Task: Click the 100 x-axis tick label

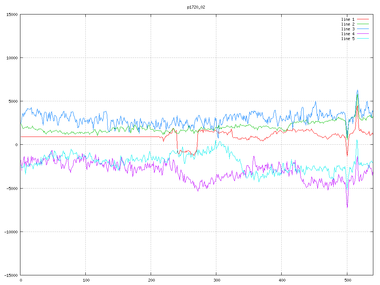Action: point(86,281)
